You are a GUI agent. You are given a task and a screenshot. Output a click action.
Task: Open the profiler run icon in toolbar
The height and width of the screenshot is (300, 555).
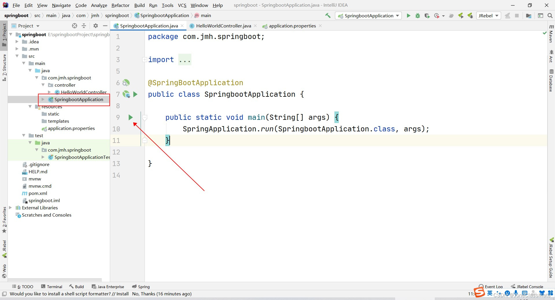(437, 16)
